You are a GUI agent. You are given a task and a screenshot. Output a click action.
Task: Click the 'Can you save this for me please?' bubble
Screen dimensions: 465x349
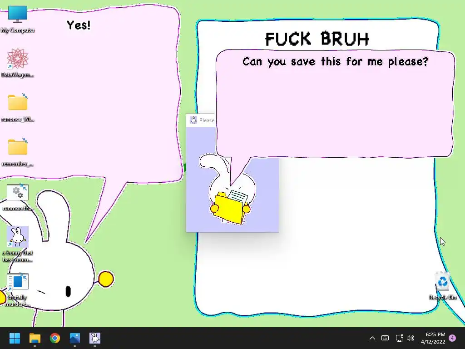click(x=335, y=104)
